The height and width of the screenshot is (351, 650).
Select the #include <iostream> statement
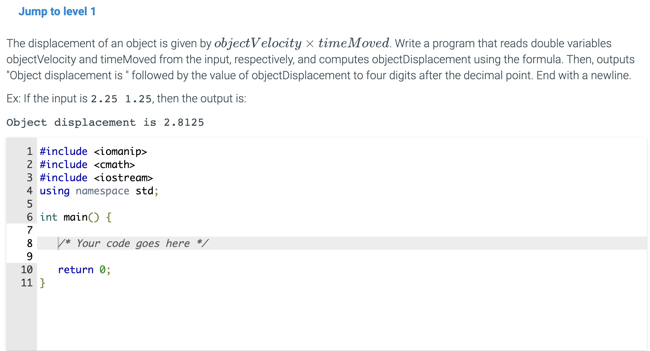96,178
